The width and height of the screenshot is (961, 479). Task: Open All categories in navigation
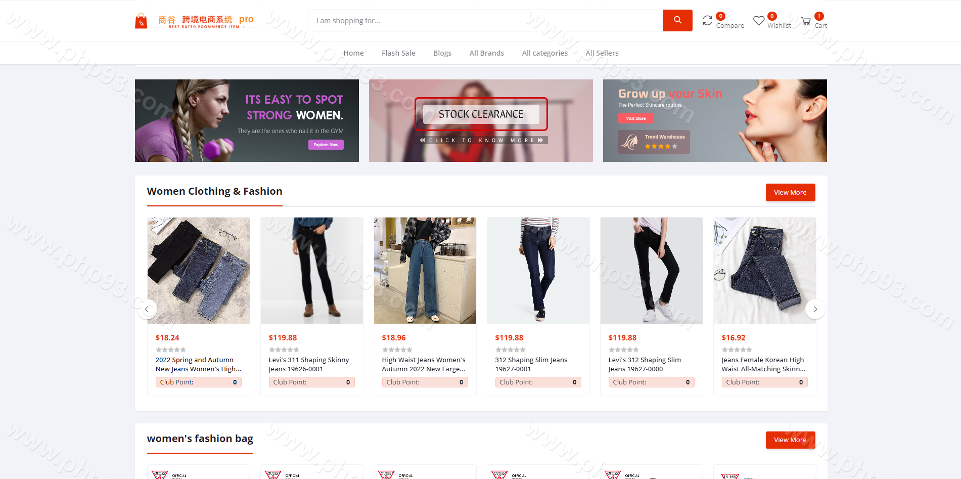[x=544, y=53]
